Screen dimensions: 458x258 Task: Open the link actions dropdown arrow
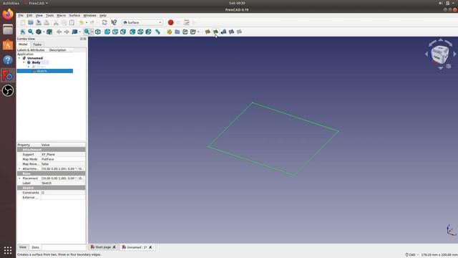point(198,32)
